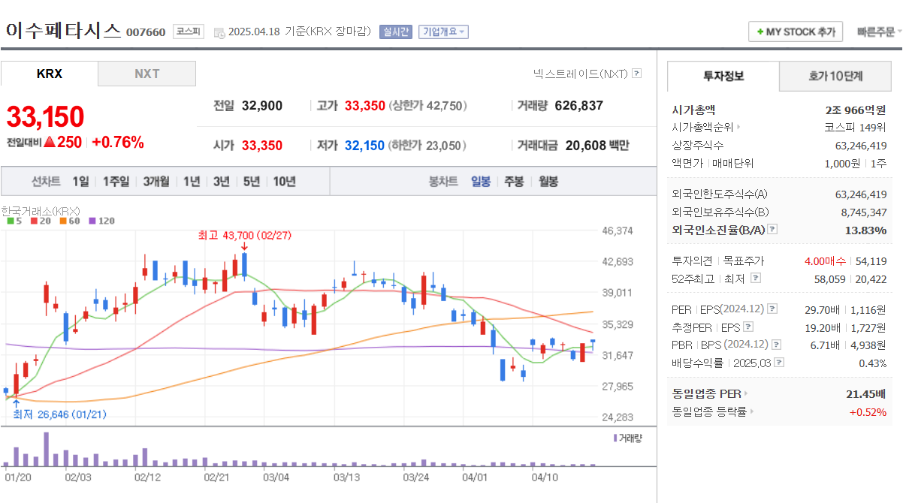
Task: Click the tallest volume bar near 01/20
Action: (46, 449)
